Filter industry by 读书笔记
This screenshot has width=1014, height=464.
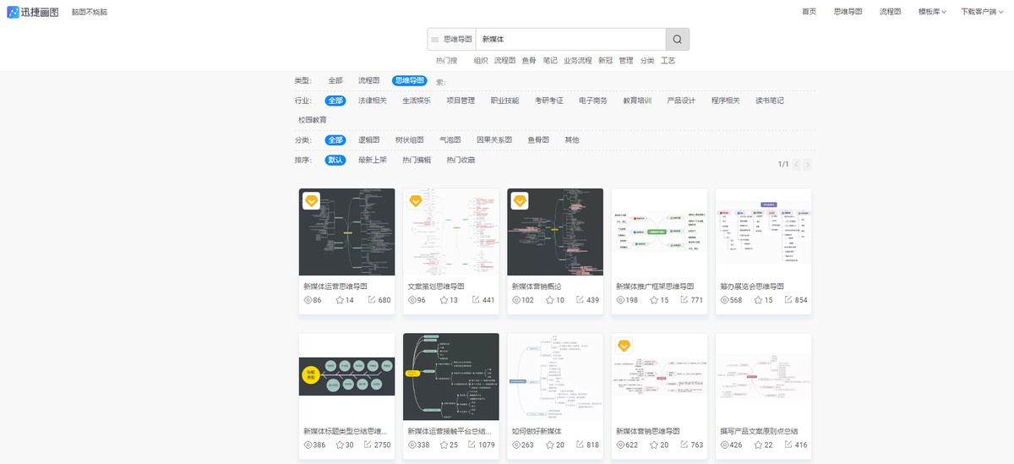(770, 100)
